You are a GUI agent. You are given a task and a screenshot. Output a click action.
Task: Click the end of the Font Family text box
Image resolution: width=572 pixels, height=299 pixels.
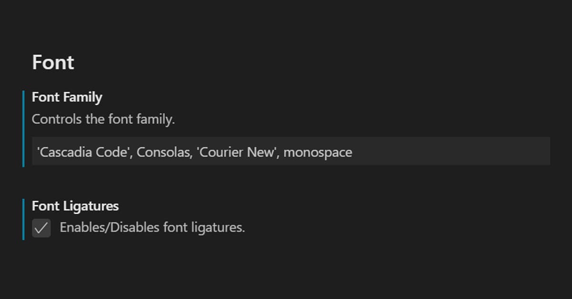524,151
